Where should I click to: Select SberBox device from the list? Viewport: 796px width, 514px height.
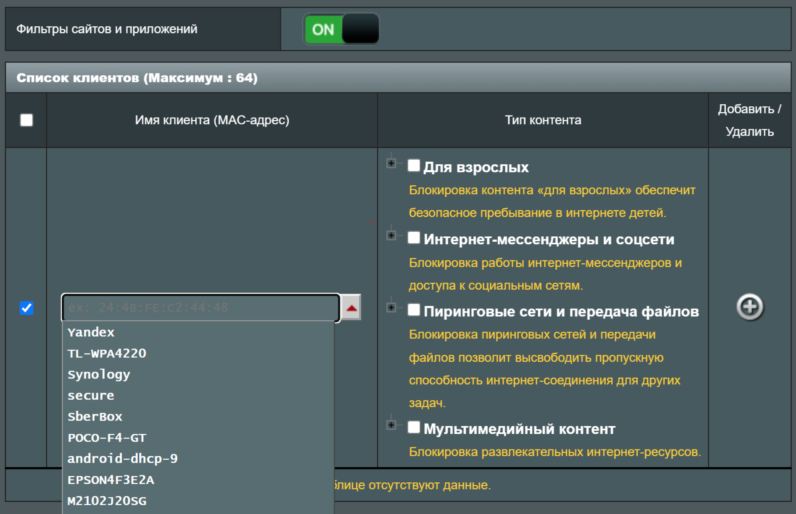tap(95, 416)
